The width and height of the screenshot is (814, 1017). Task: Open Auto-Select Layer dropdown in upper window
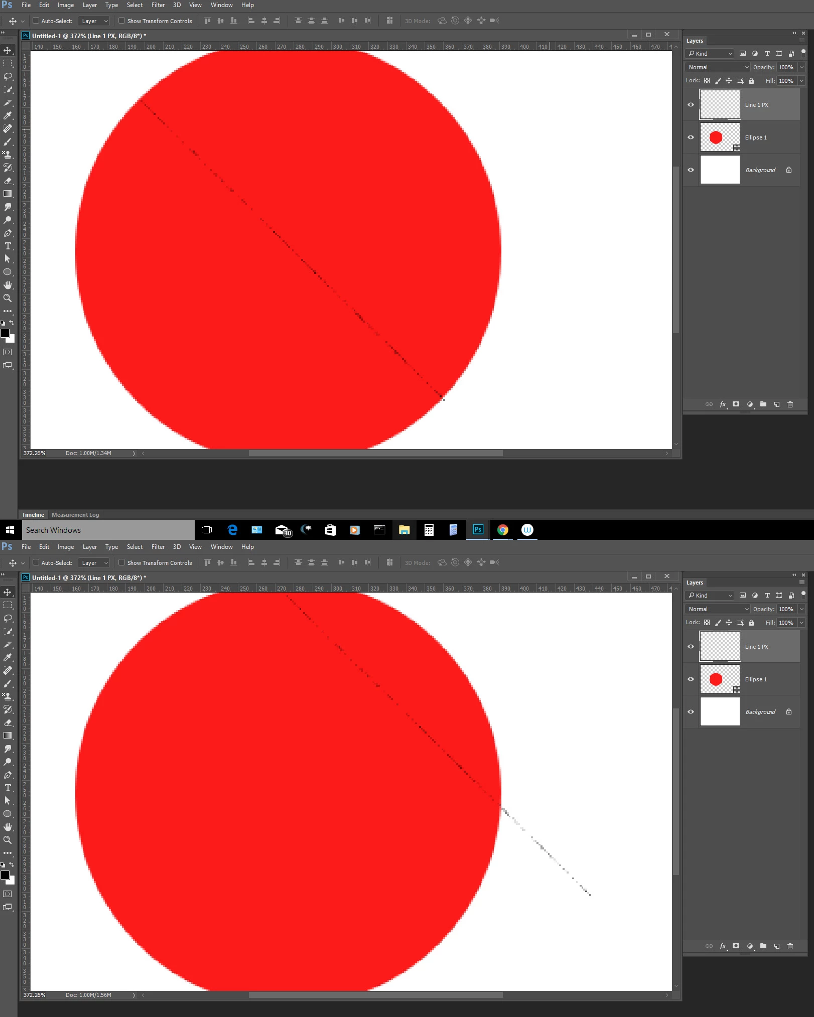tap(94, 21)
